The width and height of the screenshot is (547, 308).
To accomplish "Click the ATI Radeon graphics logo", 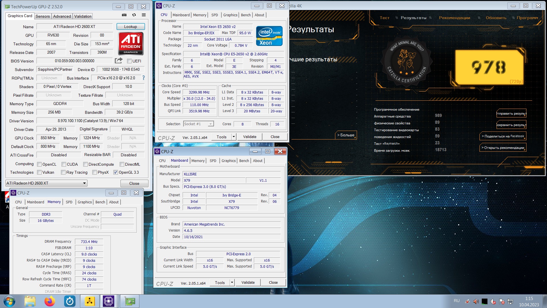I will click(x=131, y=43).
